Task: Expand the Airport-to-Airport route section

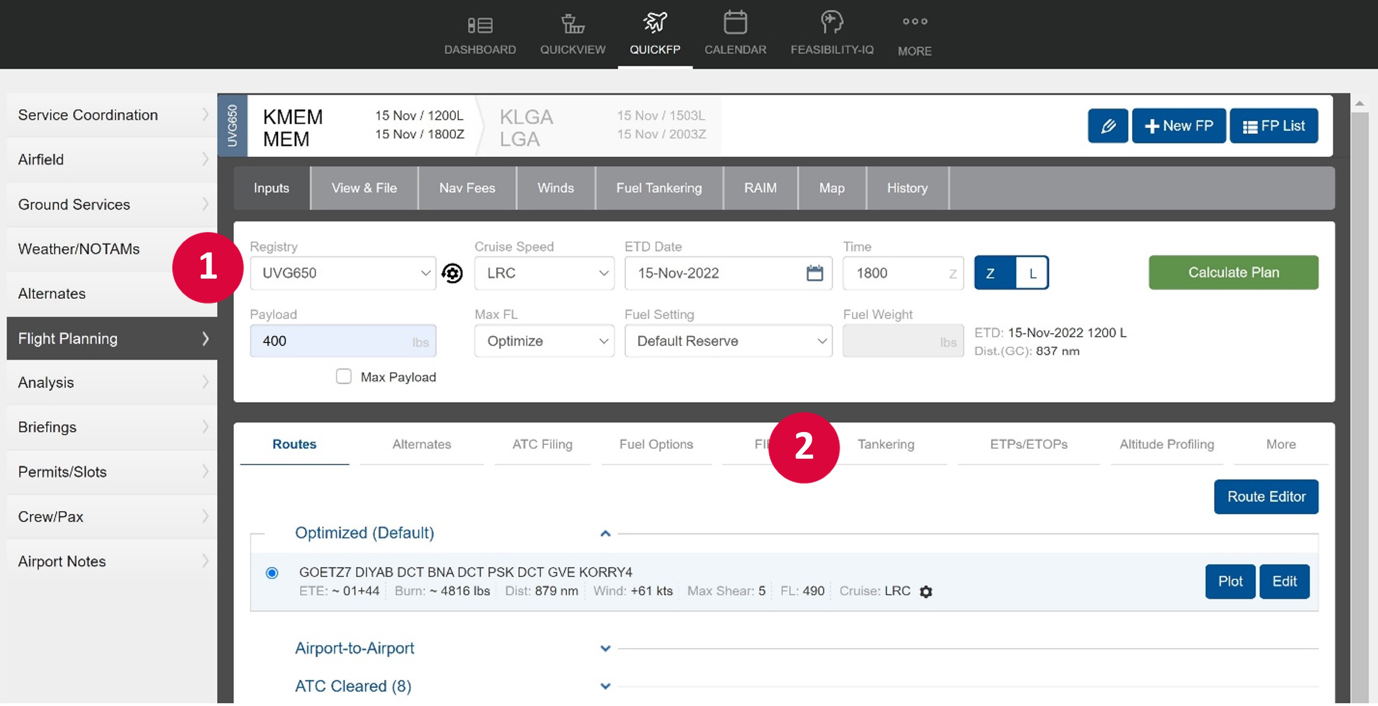Action: pyautogui.click(x=605, y=648)
